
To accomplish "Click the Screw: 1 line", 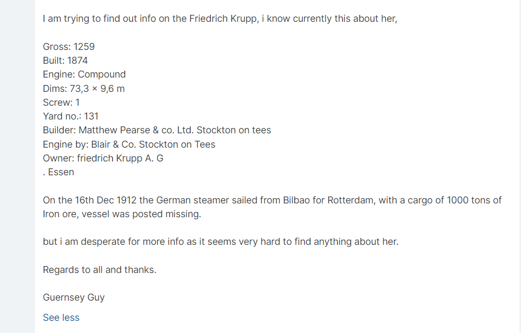I will [x=61, y=103].
